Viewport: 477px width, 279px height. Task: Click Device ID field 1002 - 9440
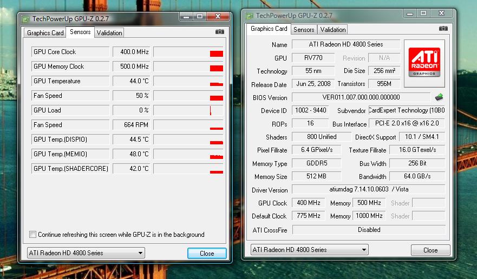(310, 110)
